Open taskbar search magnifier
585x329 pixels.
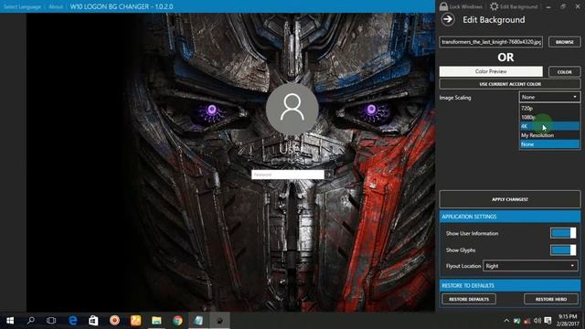[x=31, y=321]
